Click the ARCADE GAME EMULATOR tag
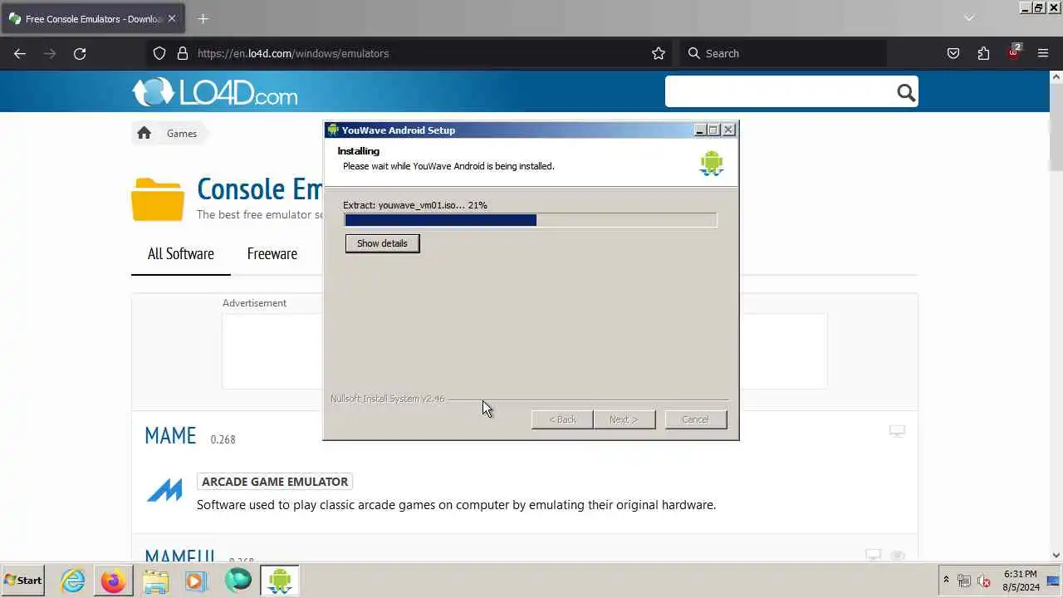This screenshot has height=598, width=1063. (275, 482)
